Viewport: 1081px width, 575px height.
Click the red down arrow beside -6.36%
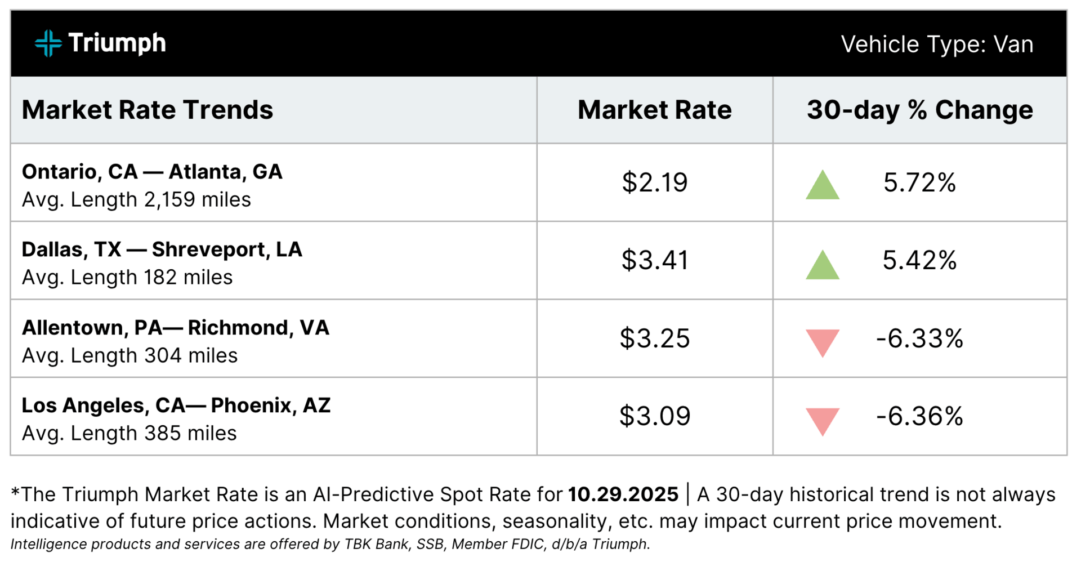pos(823,422)
